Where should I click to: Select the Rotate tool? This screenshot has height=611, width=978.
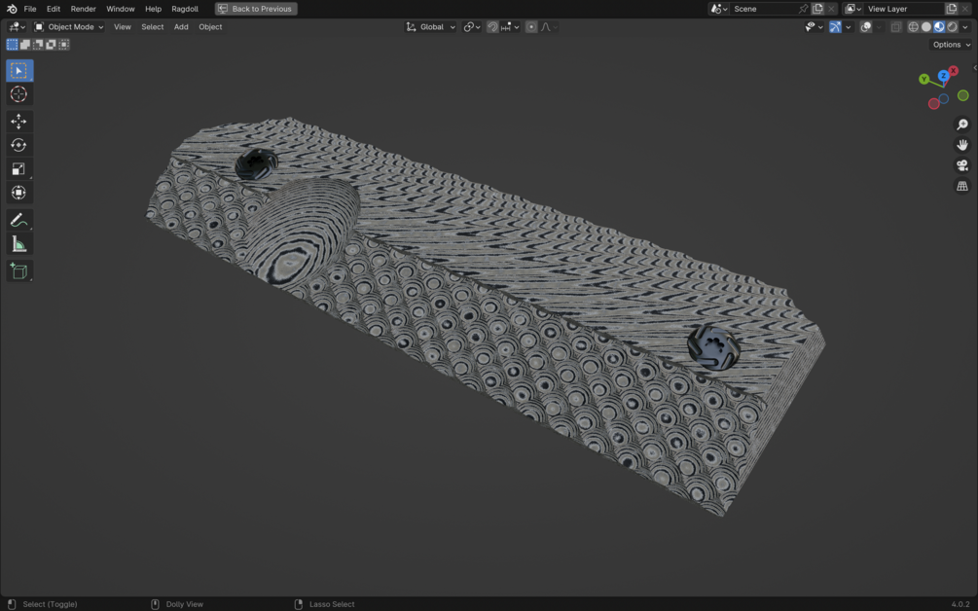click(18, 145)
